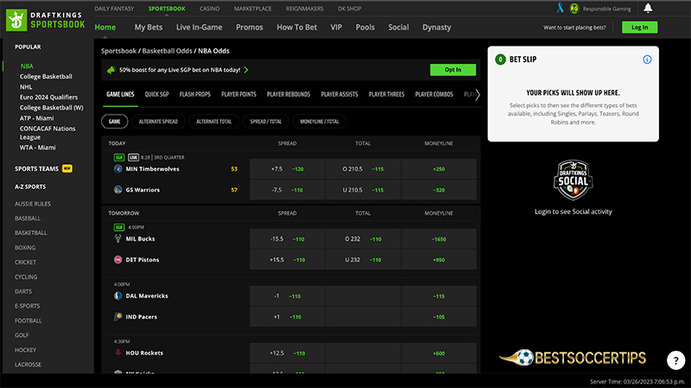Pick Pacers moneyline -105
The height and width of the screenshot is (388, 691).
pyautogui.click(x=439, y=316)
